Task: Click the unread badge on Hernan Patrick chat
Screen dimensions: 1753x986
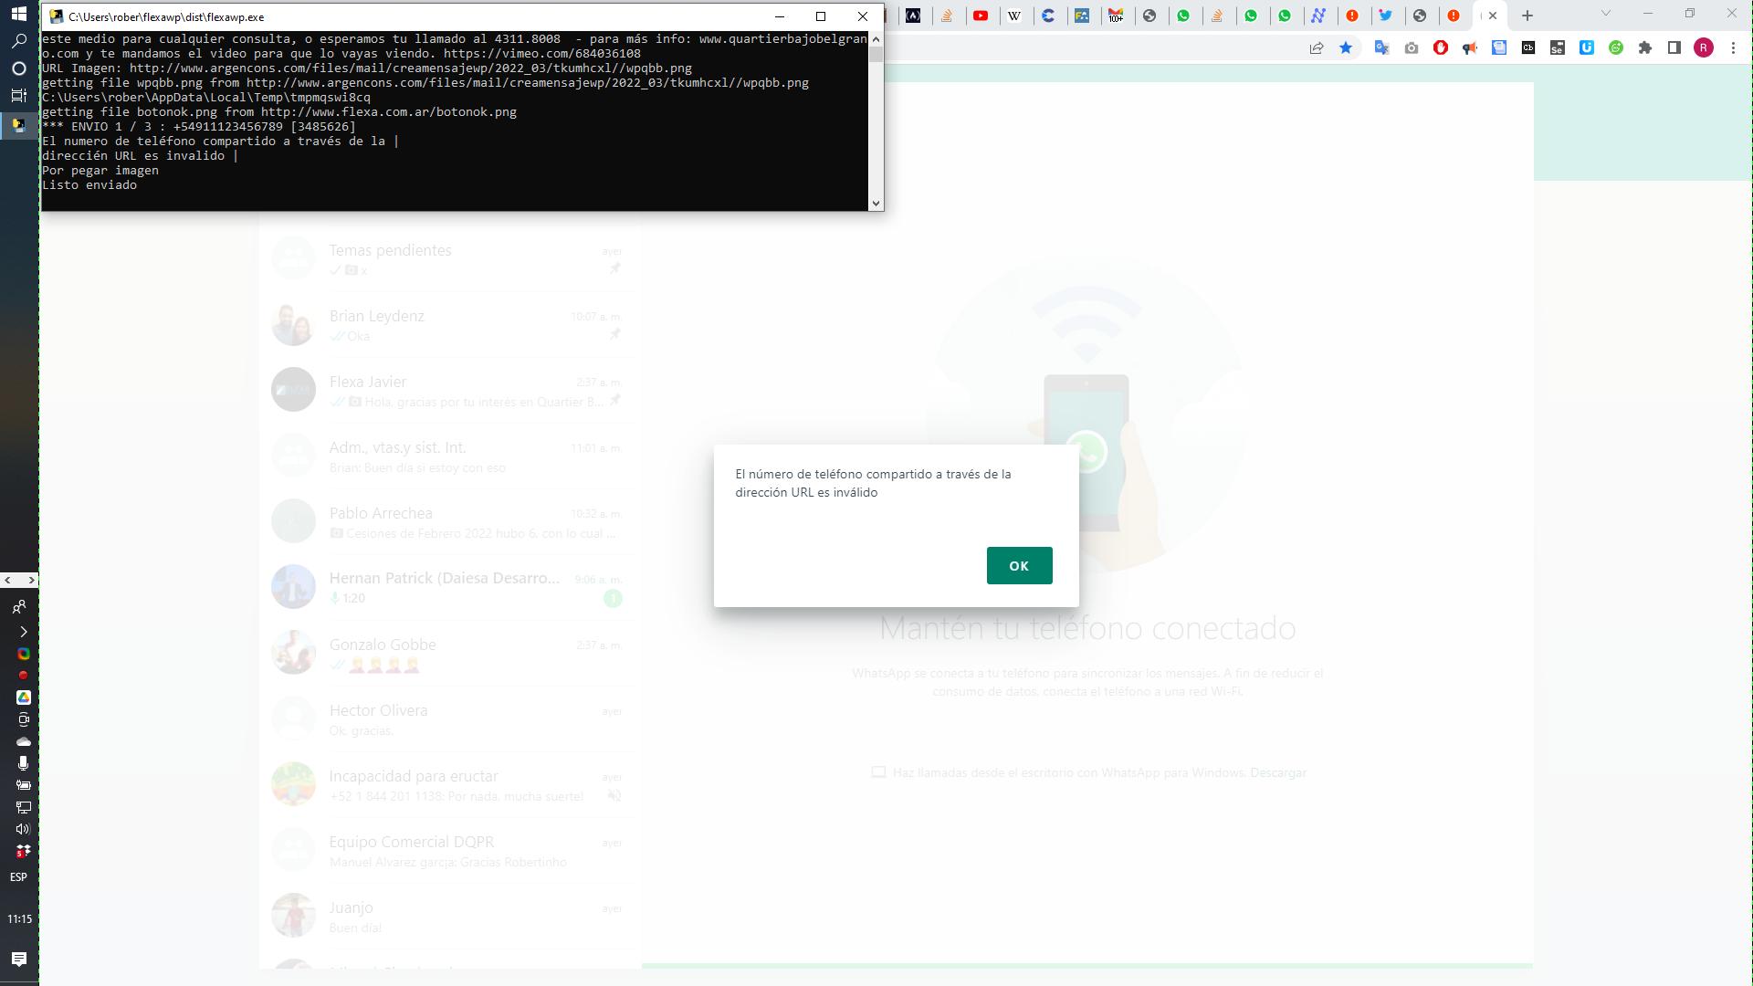Action: click(613, 599)
